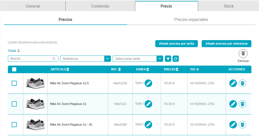Viewport: 259px width, 138px height.
Task: Click the reference Nike3298 cell
Action: click(x=120, y=125)
